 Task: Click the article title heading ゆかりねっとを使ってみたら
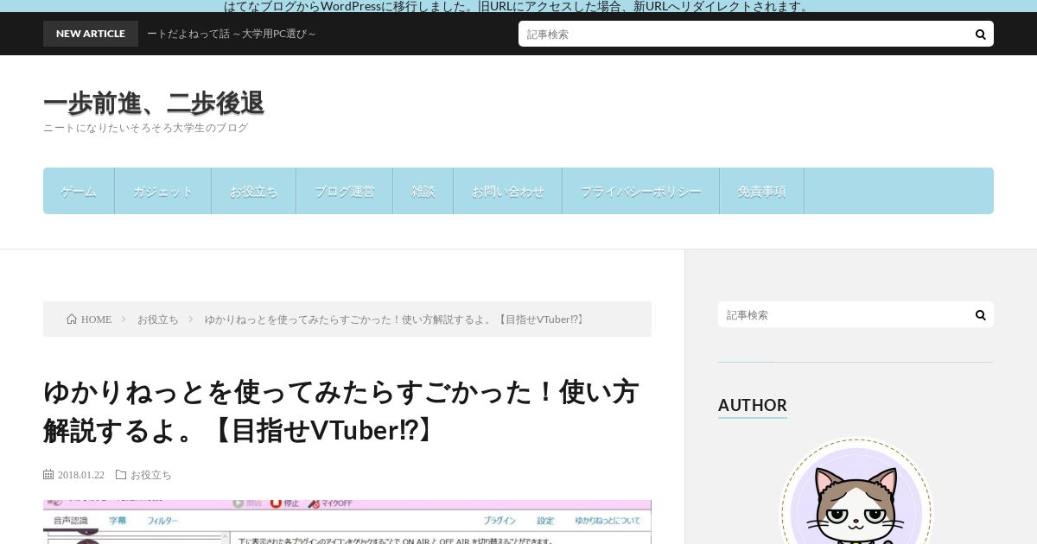tap(341, 411)
